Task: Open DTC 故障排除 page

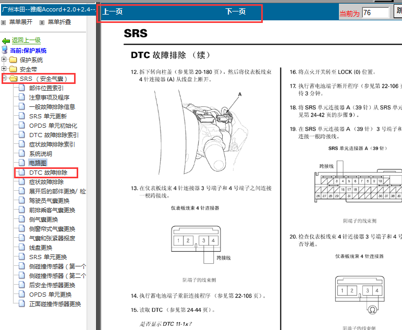Action: pos(48,173)
